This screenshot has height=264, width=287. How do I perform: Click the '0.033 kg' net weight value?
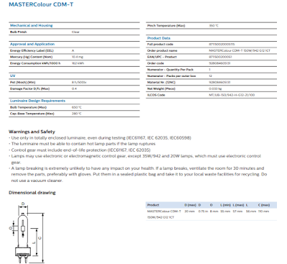[x=215, y=88]
